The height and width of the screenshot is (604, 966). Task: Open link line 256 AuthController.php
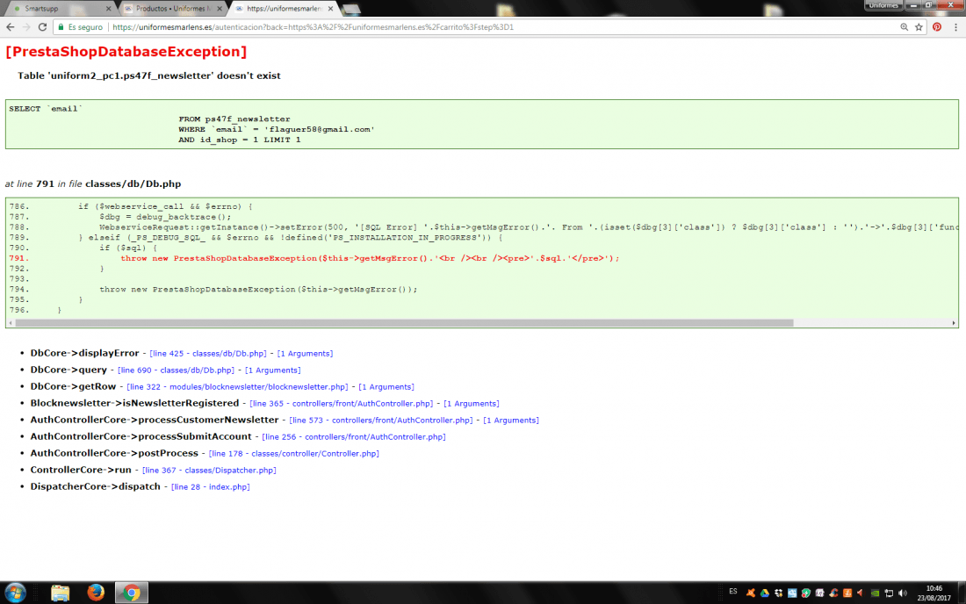click(354, 436)
